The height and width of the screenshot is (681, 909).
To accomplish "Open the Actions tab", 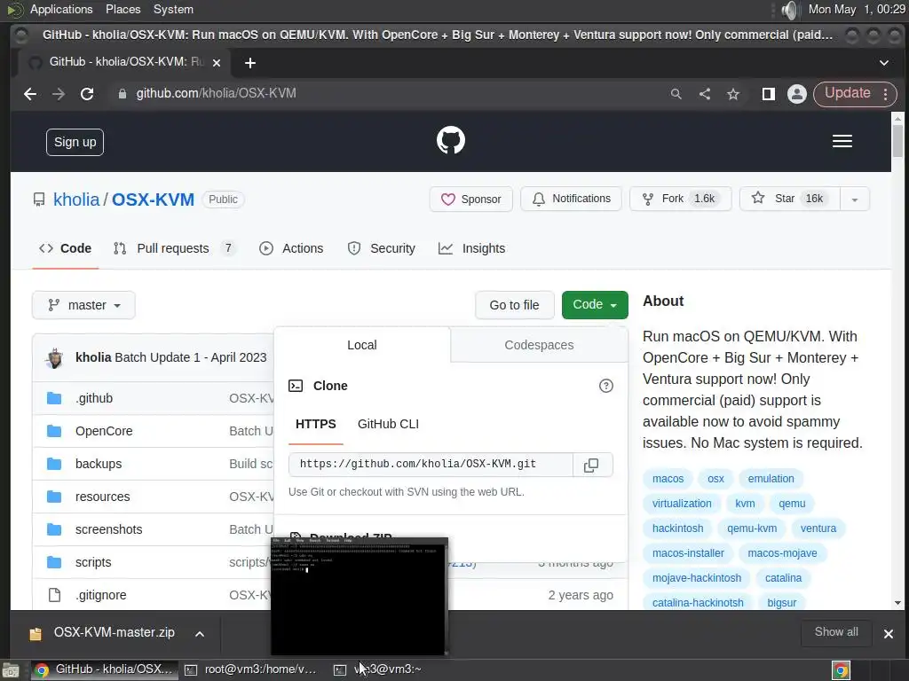I will [291, 248].
